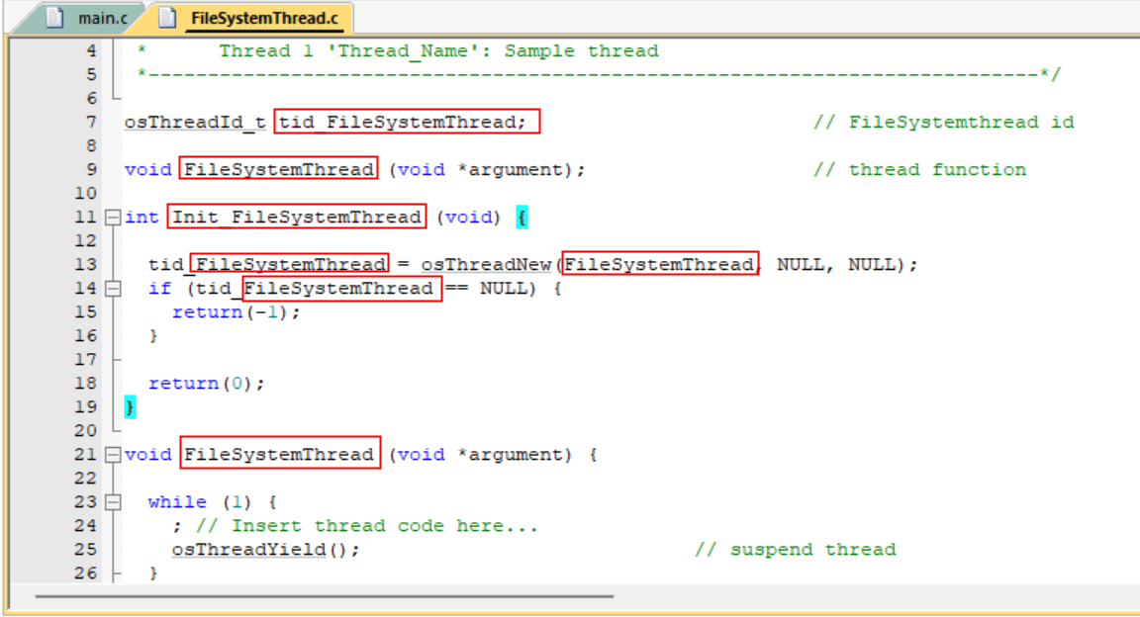The image size is (1140, 617).
Task: Click the highlighted closing brace on line 19
Action: click(x=130, y=407)
